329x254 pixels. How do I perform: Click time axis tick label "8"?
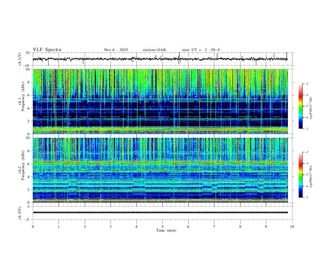[240, 227]
